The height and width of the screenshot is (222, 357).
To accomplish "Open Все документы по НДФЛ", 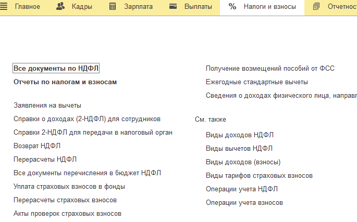I will point(56,68).
